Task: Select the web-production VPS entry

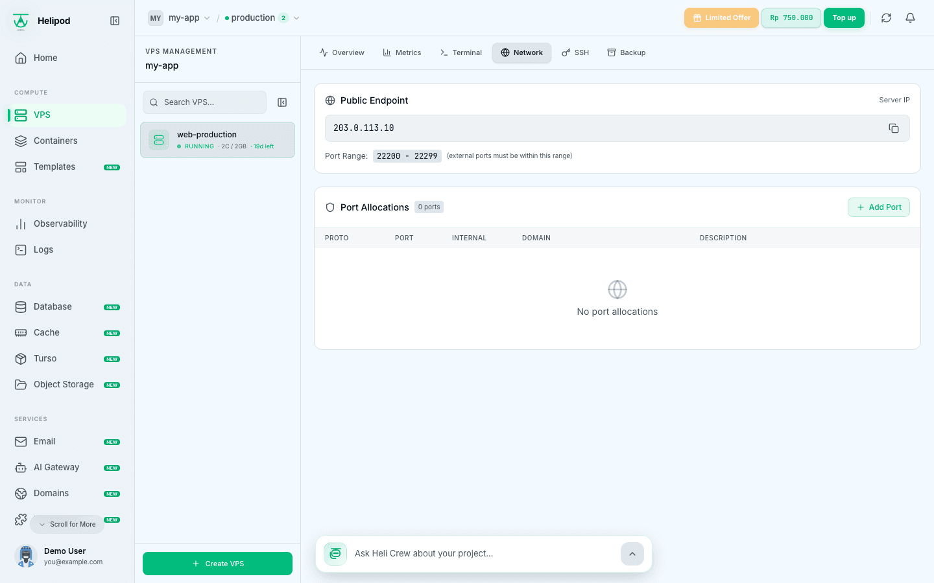Action: [217, 140]
